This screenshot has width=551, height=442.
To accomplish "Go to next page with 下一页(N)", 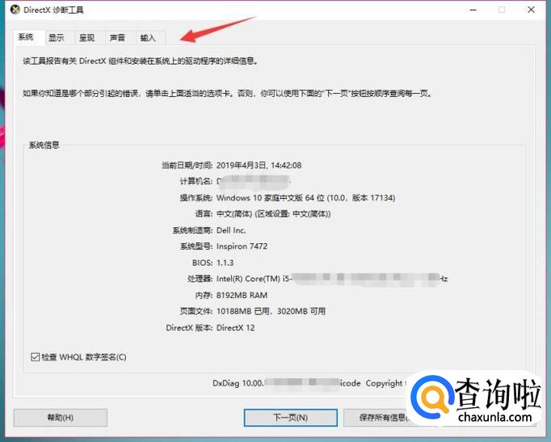I will click(291, 418).
